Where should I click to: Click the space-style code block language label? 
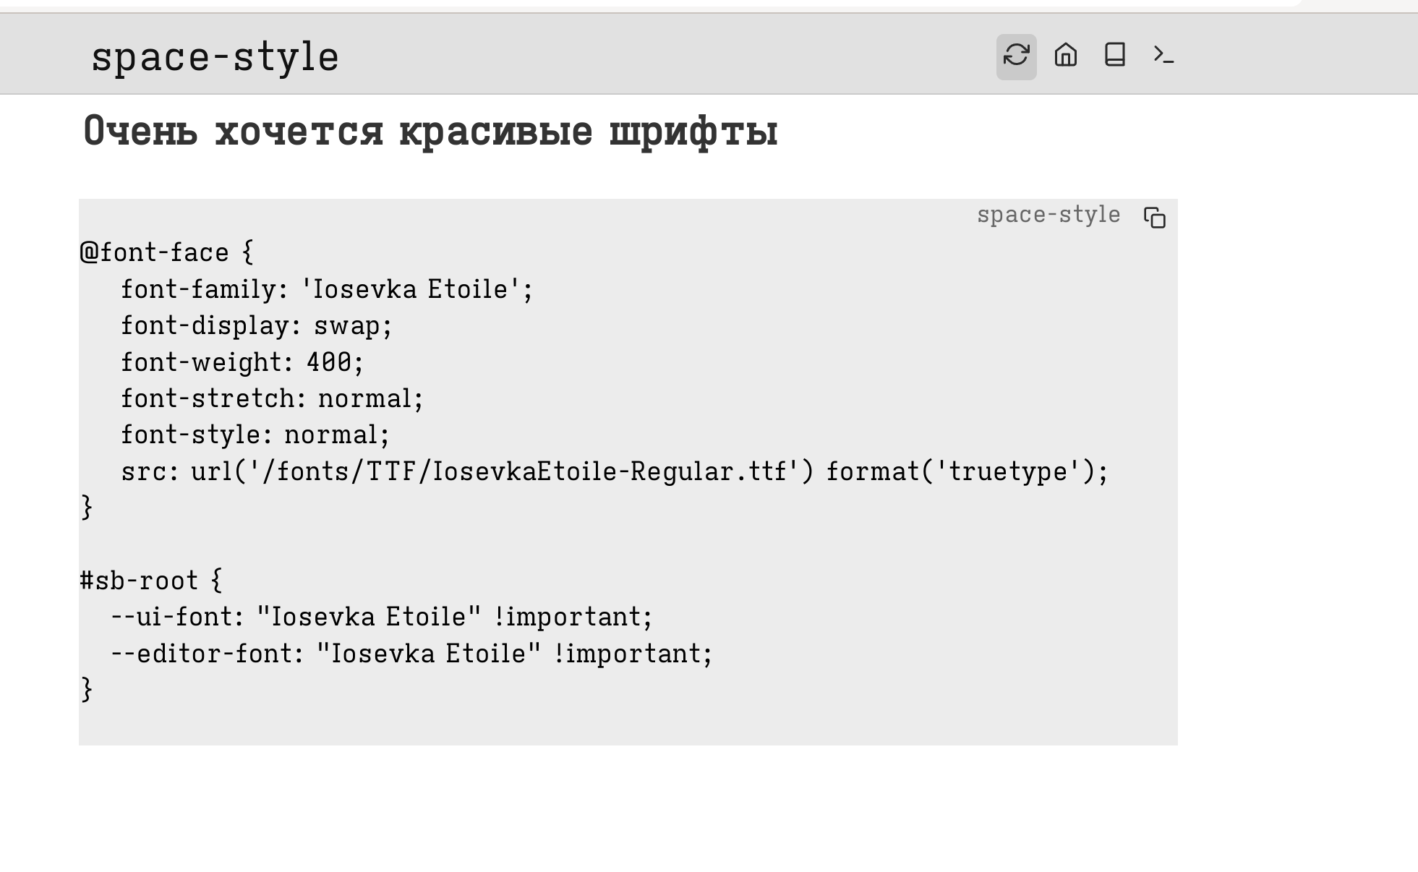1048,215
